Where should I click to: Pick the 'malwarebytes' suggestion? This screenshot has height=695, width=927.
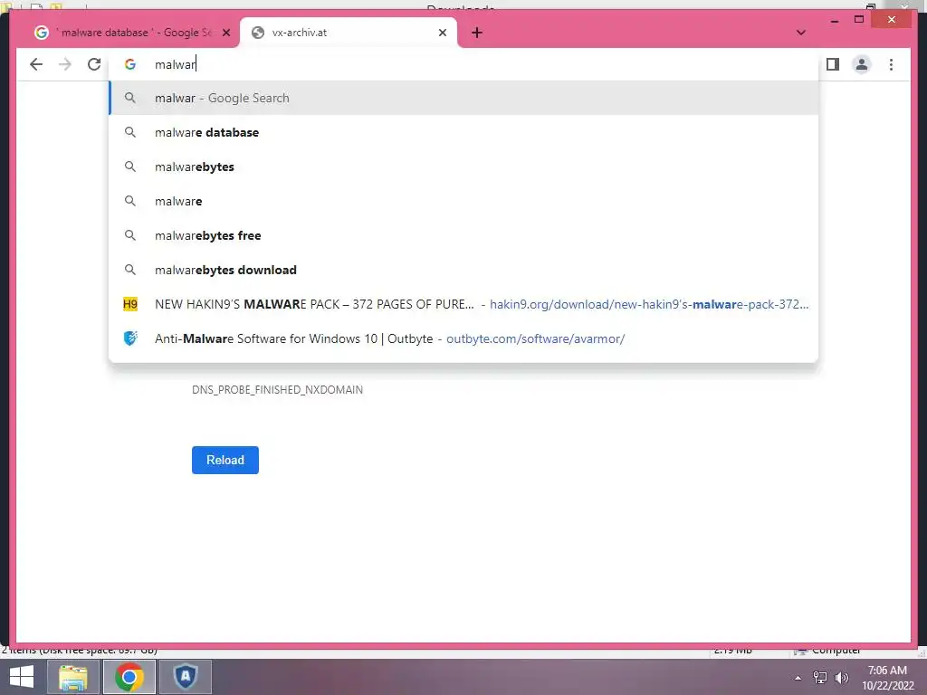coord(463,167)
